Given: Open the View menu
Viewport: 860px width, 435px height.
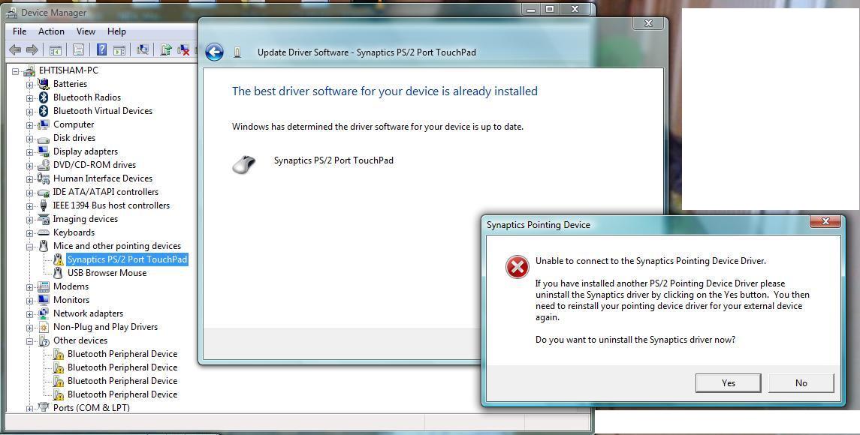Looking at the screenshot, I should coord(86,31).
